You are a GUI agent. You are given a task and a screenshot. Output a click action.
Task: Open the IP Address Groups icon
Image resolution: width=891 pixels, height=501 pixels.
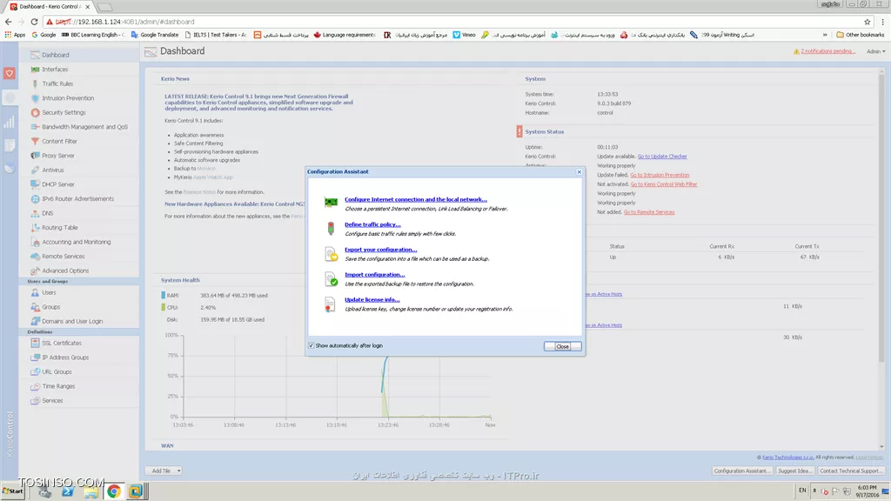click(x=35, y=357)
